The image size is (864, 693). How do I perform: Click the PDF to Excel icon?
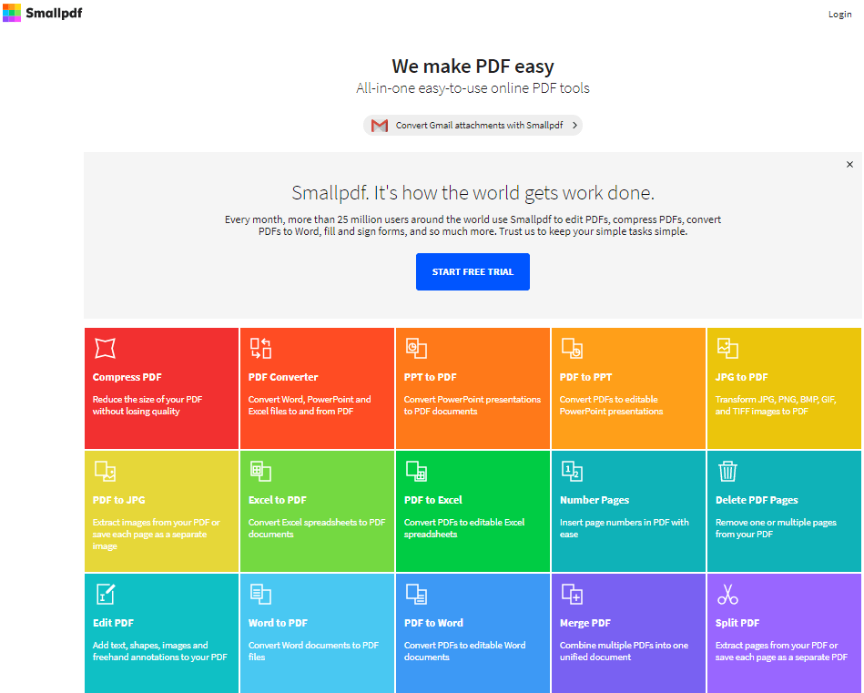click(416, 472)
